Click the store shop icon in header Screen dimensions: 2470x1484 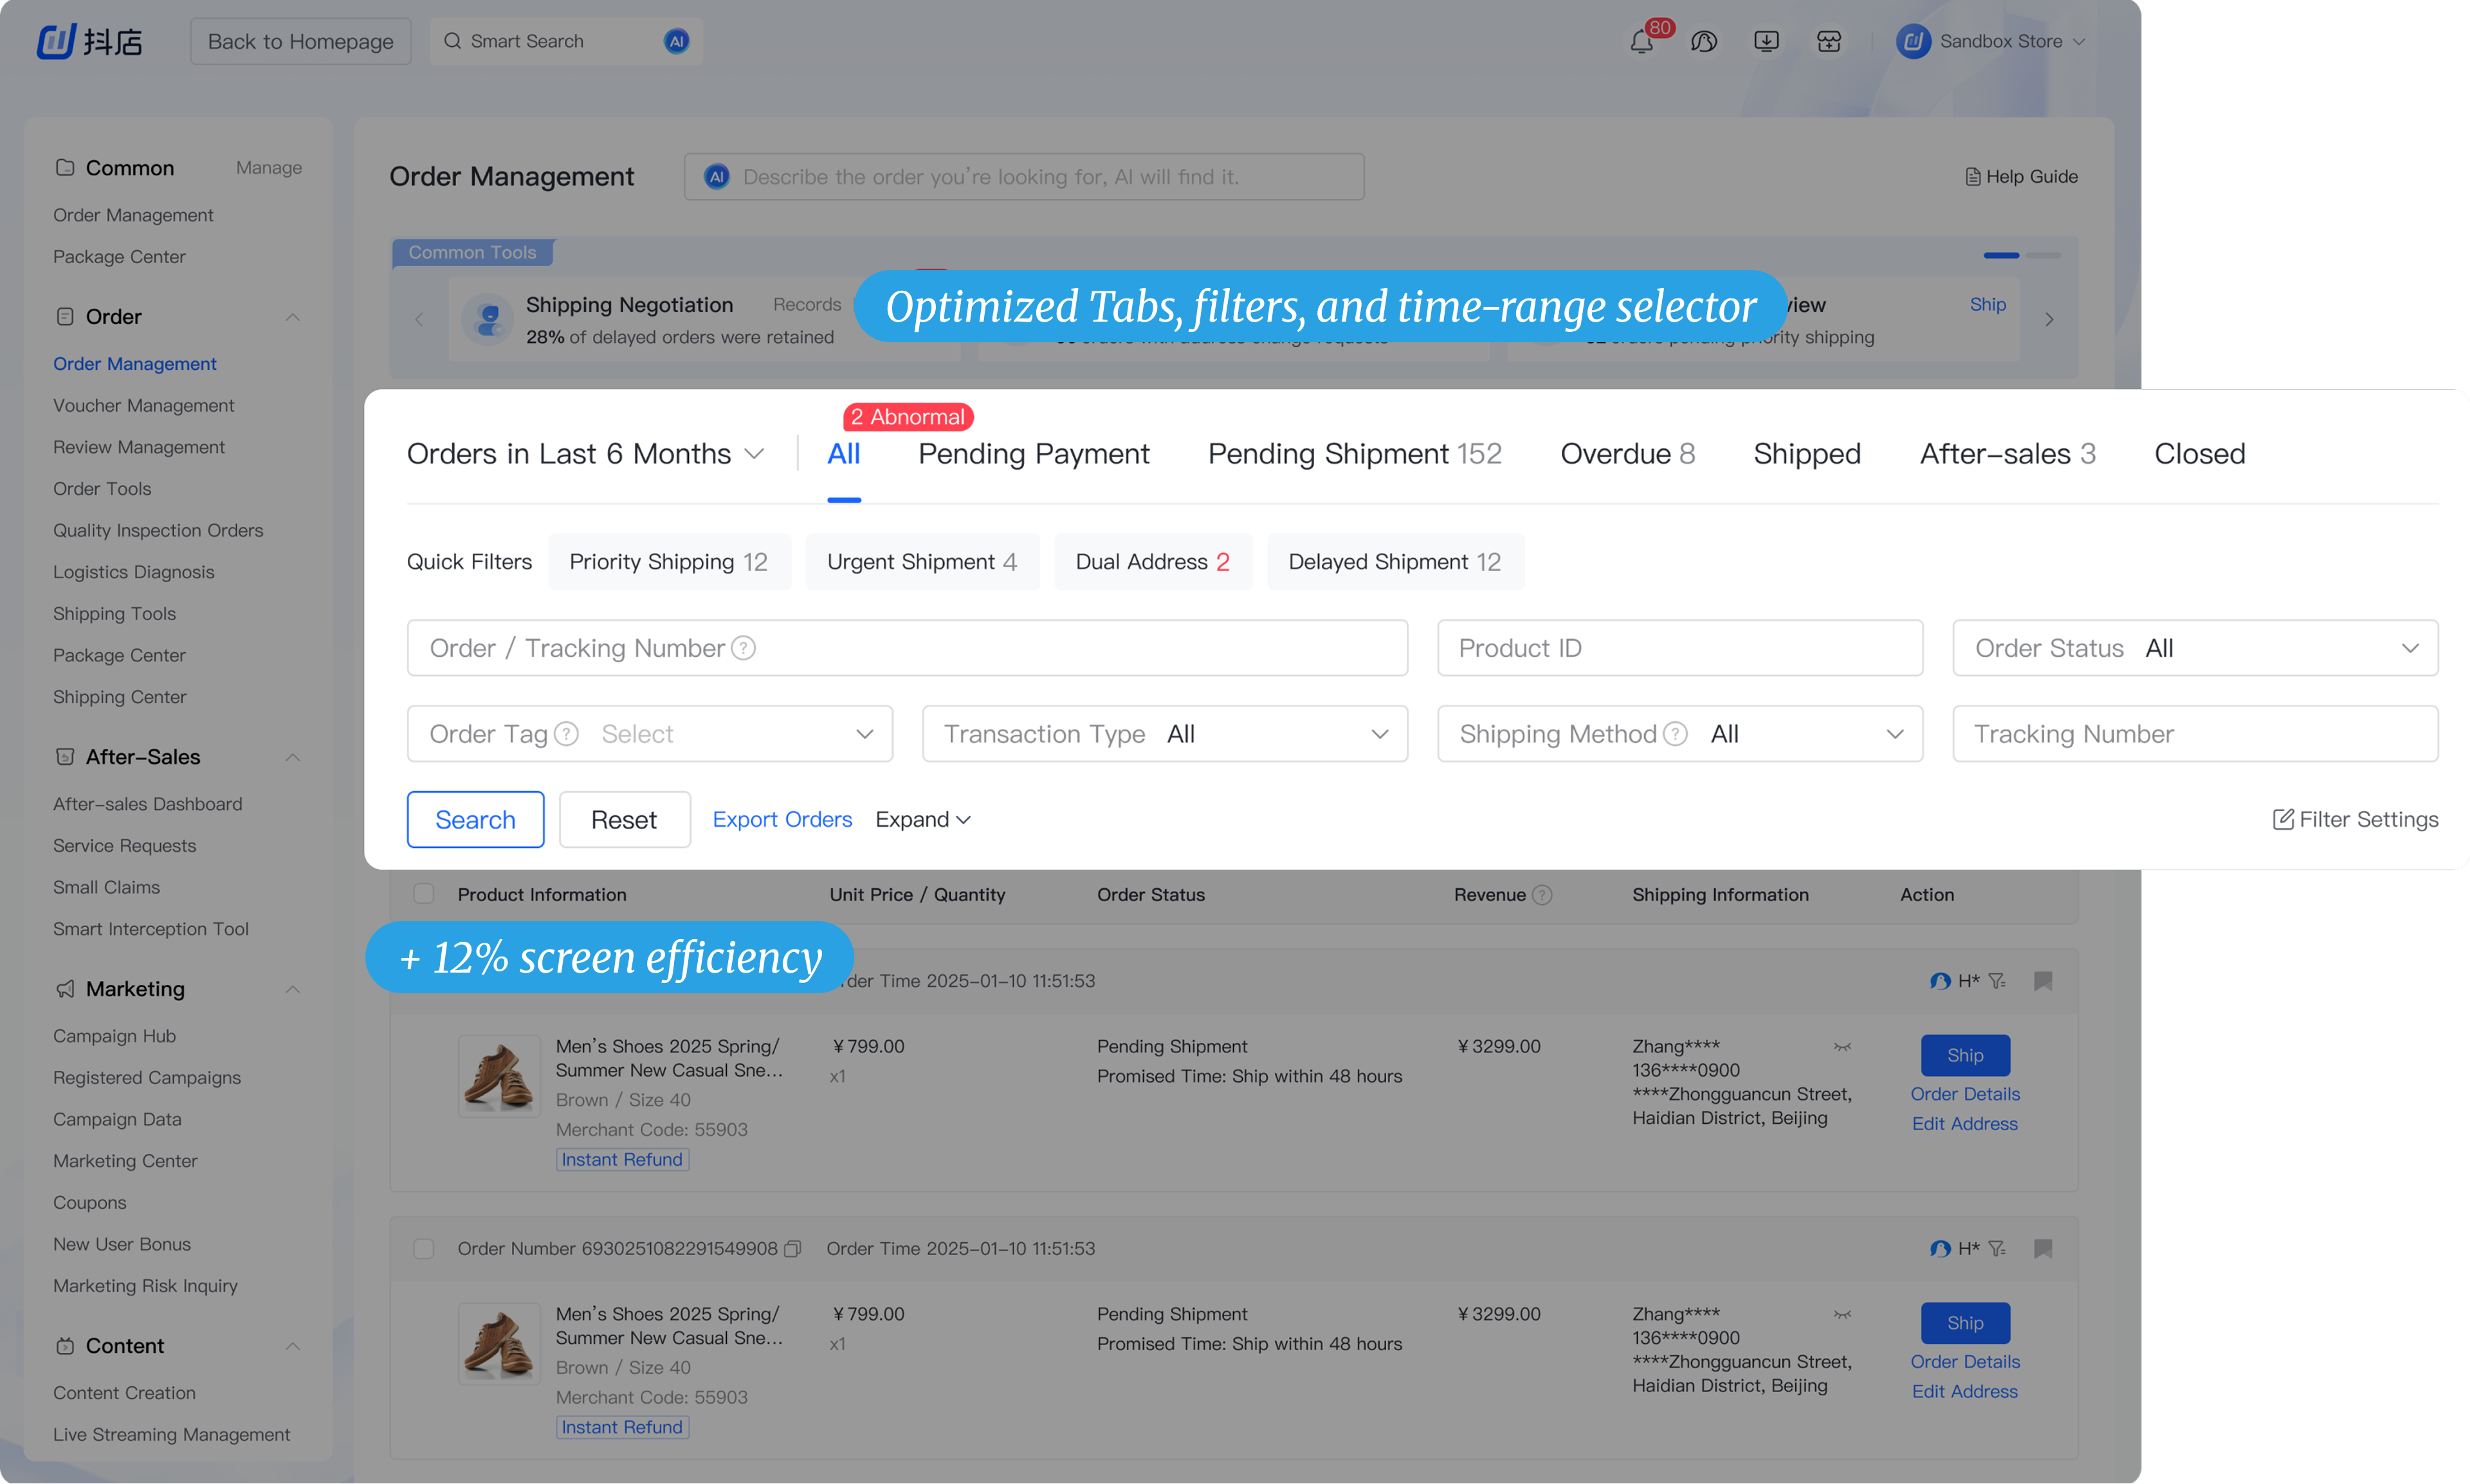[1829, 42]
